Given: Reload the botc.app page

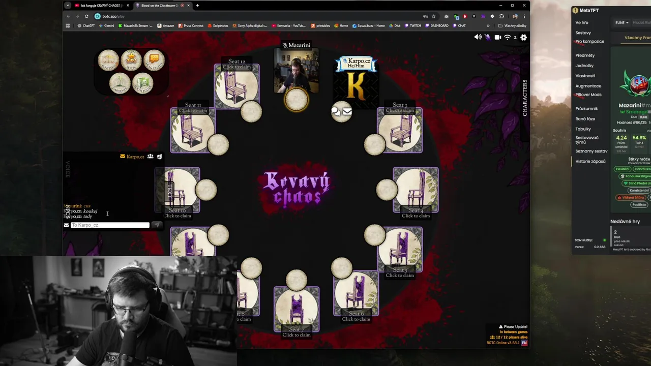Looking at the screenshot, I should 86,16.
